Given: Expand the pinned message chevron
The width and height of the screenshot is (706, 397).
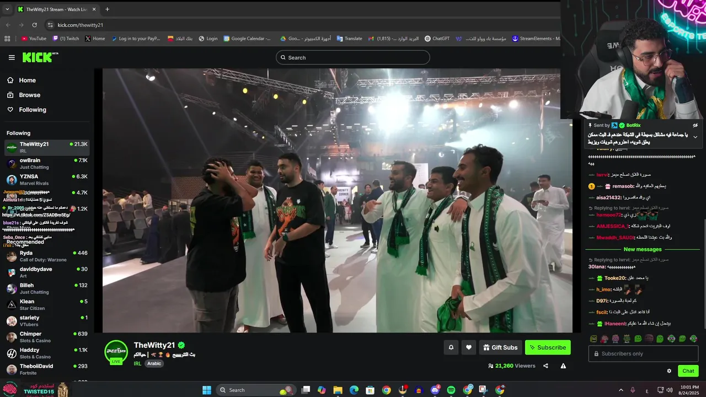Looking at the screenshot, I should [x=695, y=137].
